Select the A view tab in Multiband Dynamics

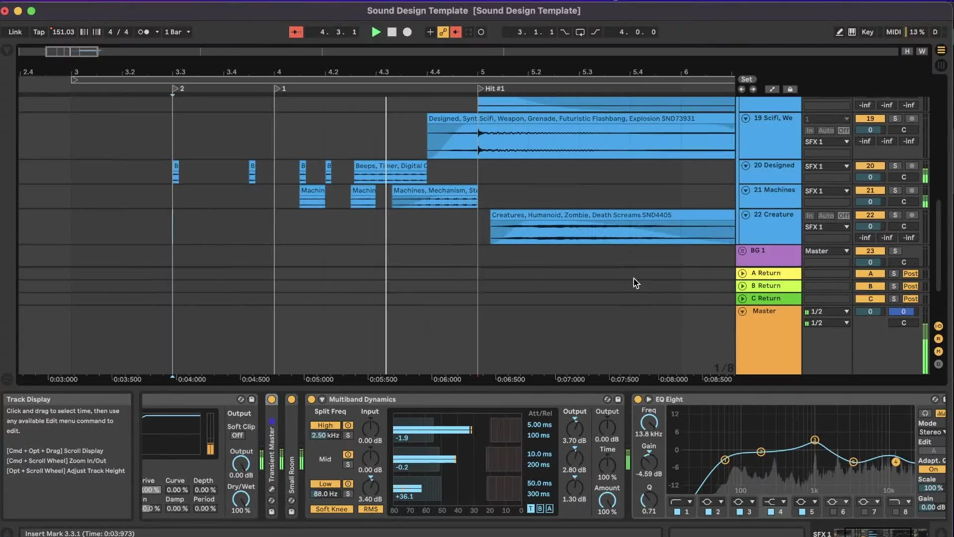[x=549, y=509]
